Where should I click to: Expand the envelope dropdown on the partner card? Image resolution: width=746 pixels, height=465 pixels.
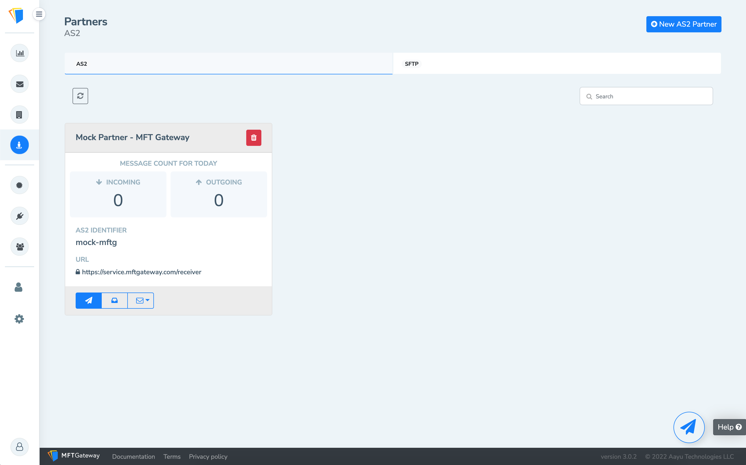pos(141,300)
